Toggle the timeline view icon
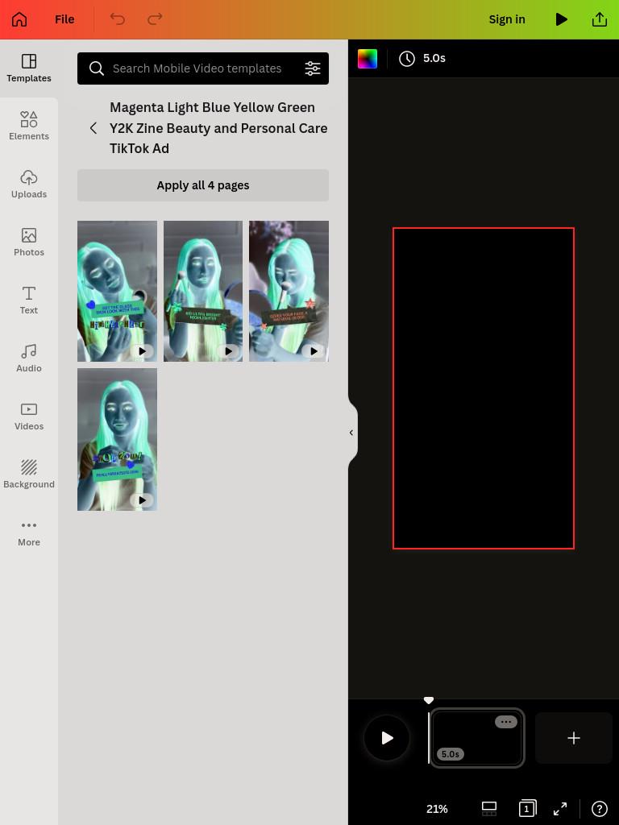 pyautogui.click(x=489, y=809)
